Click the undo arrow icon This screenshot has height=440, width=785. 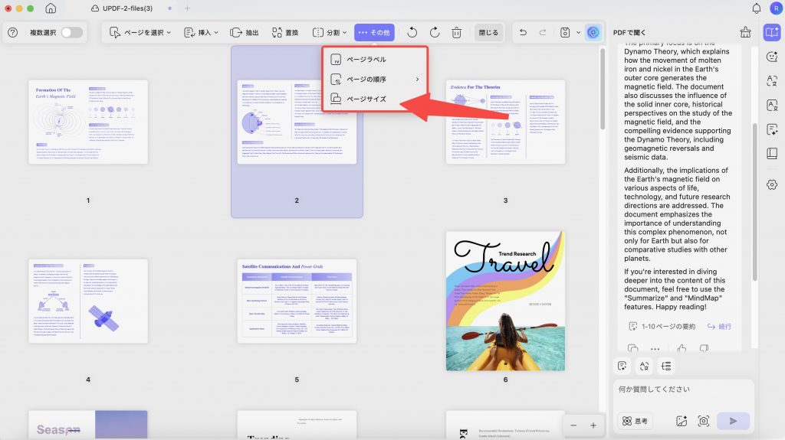click(523, 32)
